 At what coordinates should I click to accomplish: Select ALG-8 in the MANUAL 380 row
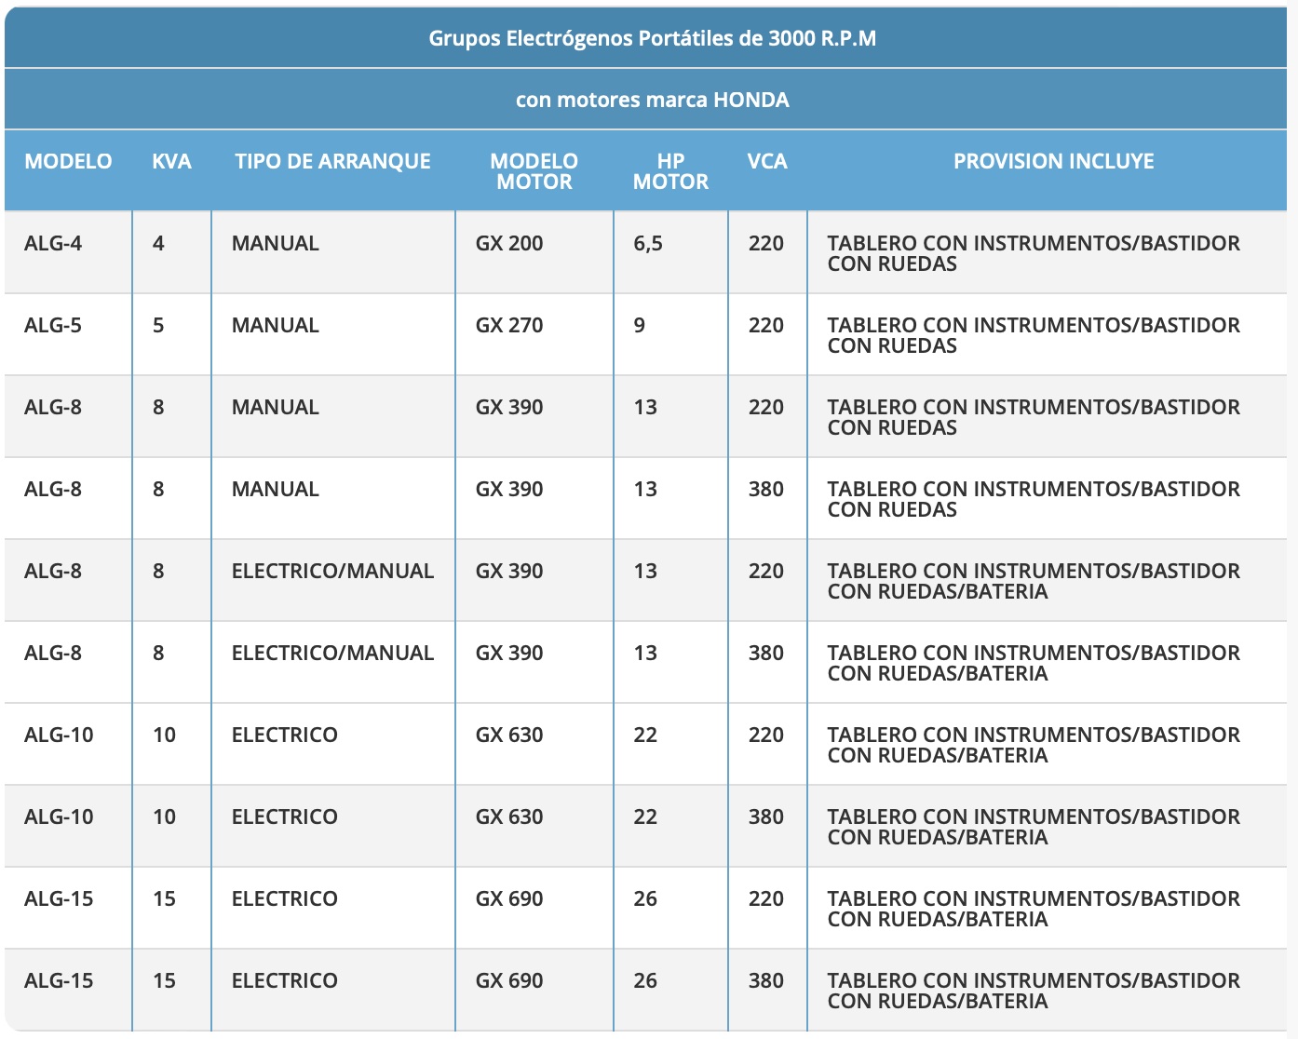coord(53,489)
